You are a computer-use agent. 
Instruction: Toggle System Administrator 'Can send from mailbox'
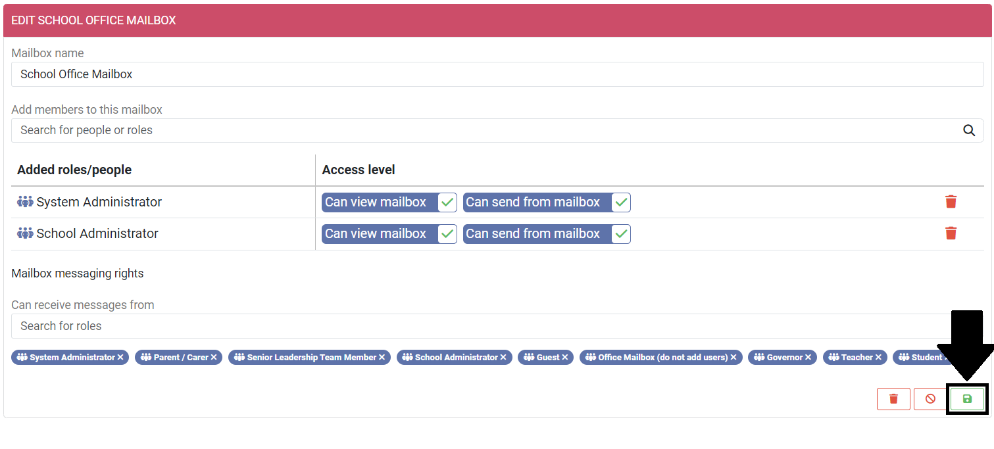tap(620, 202)
